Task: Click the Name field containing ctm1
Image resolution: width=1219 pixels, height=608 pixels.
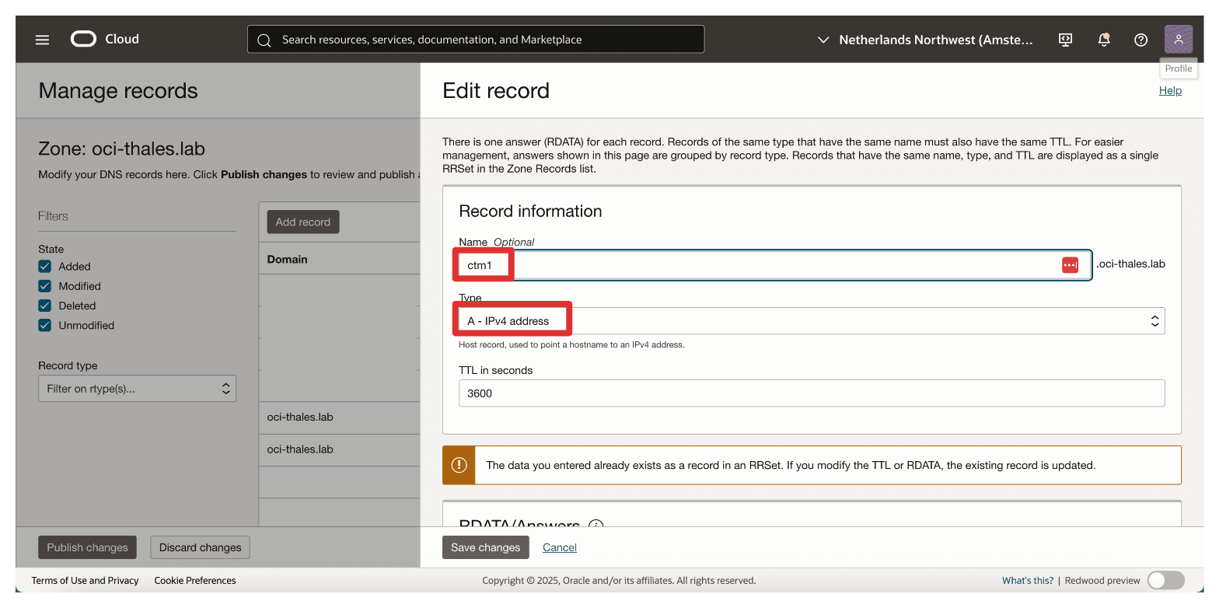Action: tap(774, 265)
